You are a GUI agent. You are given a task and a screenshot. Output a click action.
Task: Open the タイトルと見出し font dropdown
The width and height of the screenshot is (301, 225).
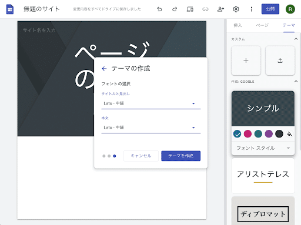pos(151,103)
